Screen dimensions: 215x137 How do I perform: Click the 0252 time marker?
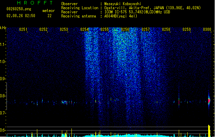[43, 29]
